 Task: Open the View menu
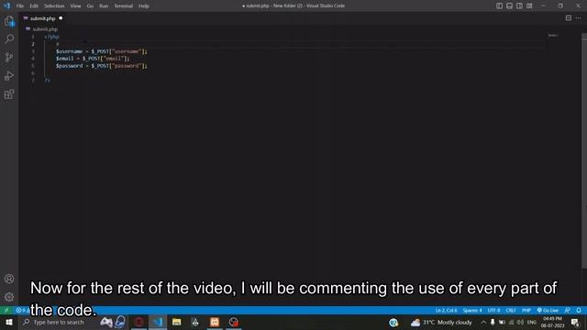click(x=75, y=6)
